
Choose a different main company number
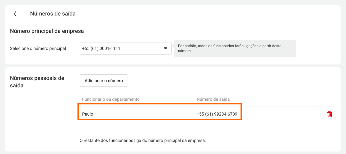click(125, 48)
